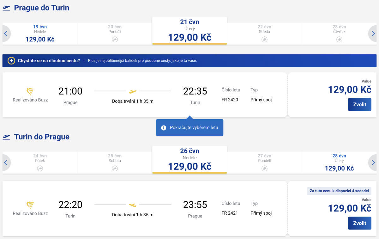379x239 pixels.
Task: Click departing plane icon beside Prague do Turin
Action: 6,8
